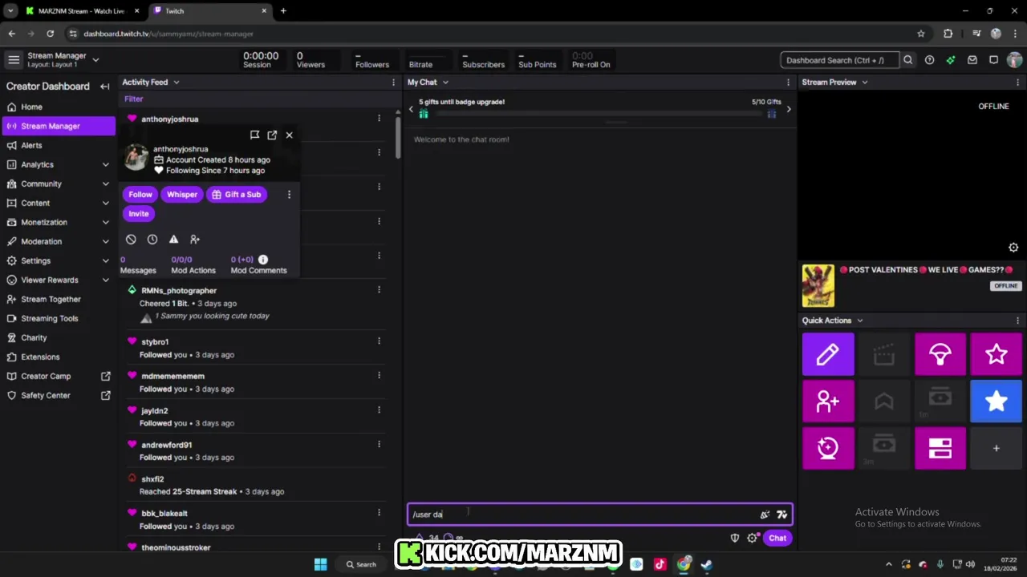Open Activity Feed panel options menu
This screenshot has width=1027, height=577.
[x=393, y=82]
